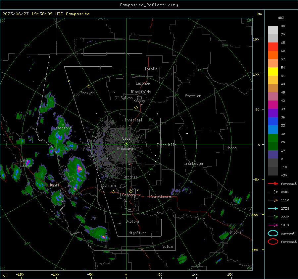Click the cyan current ellipse icon

(x=273, y=233)
